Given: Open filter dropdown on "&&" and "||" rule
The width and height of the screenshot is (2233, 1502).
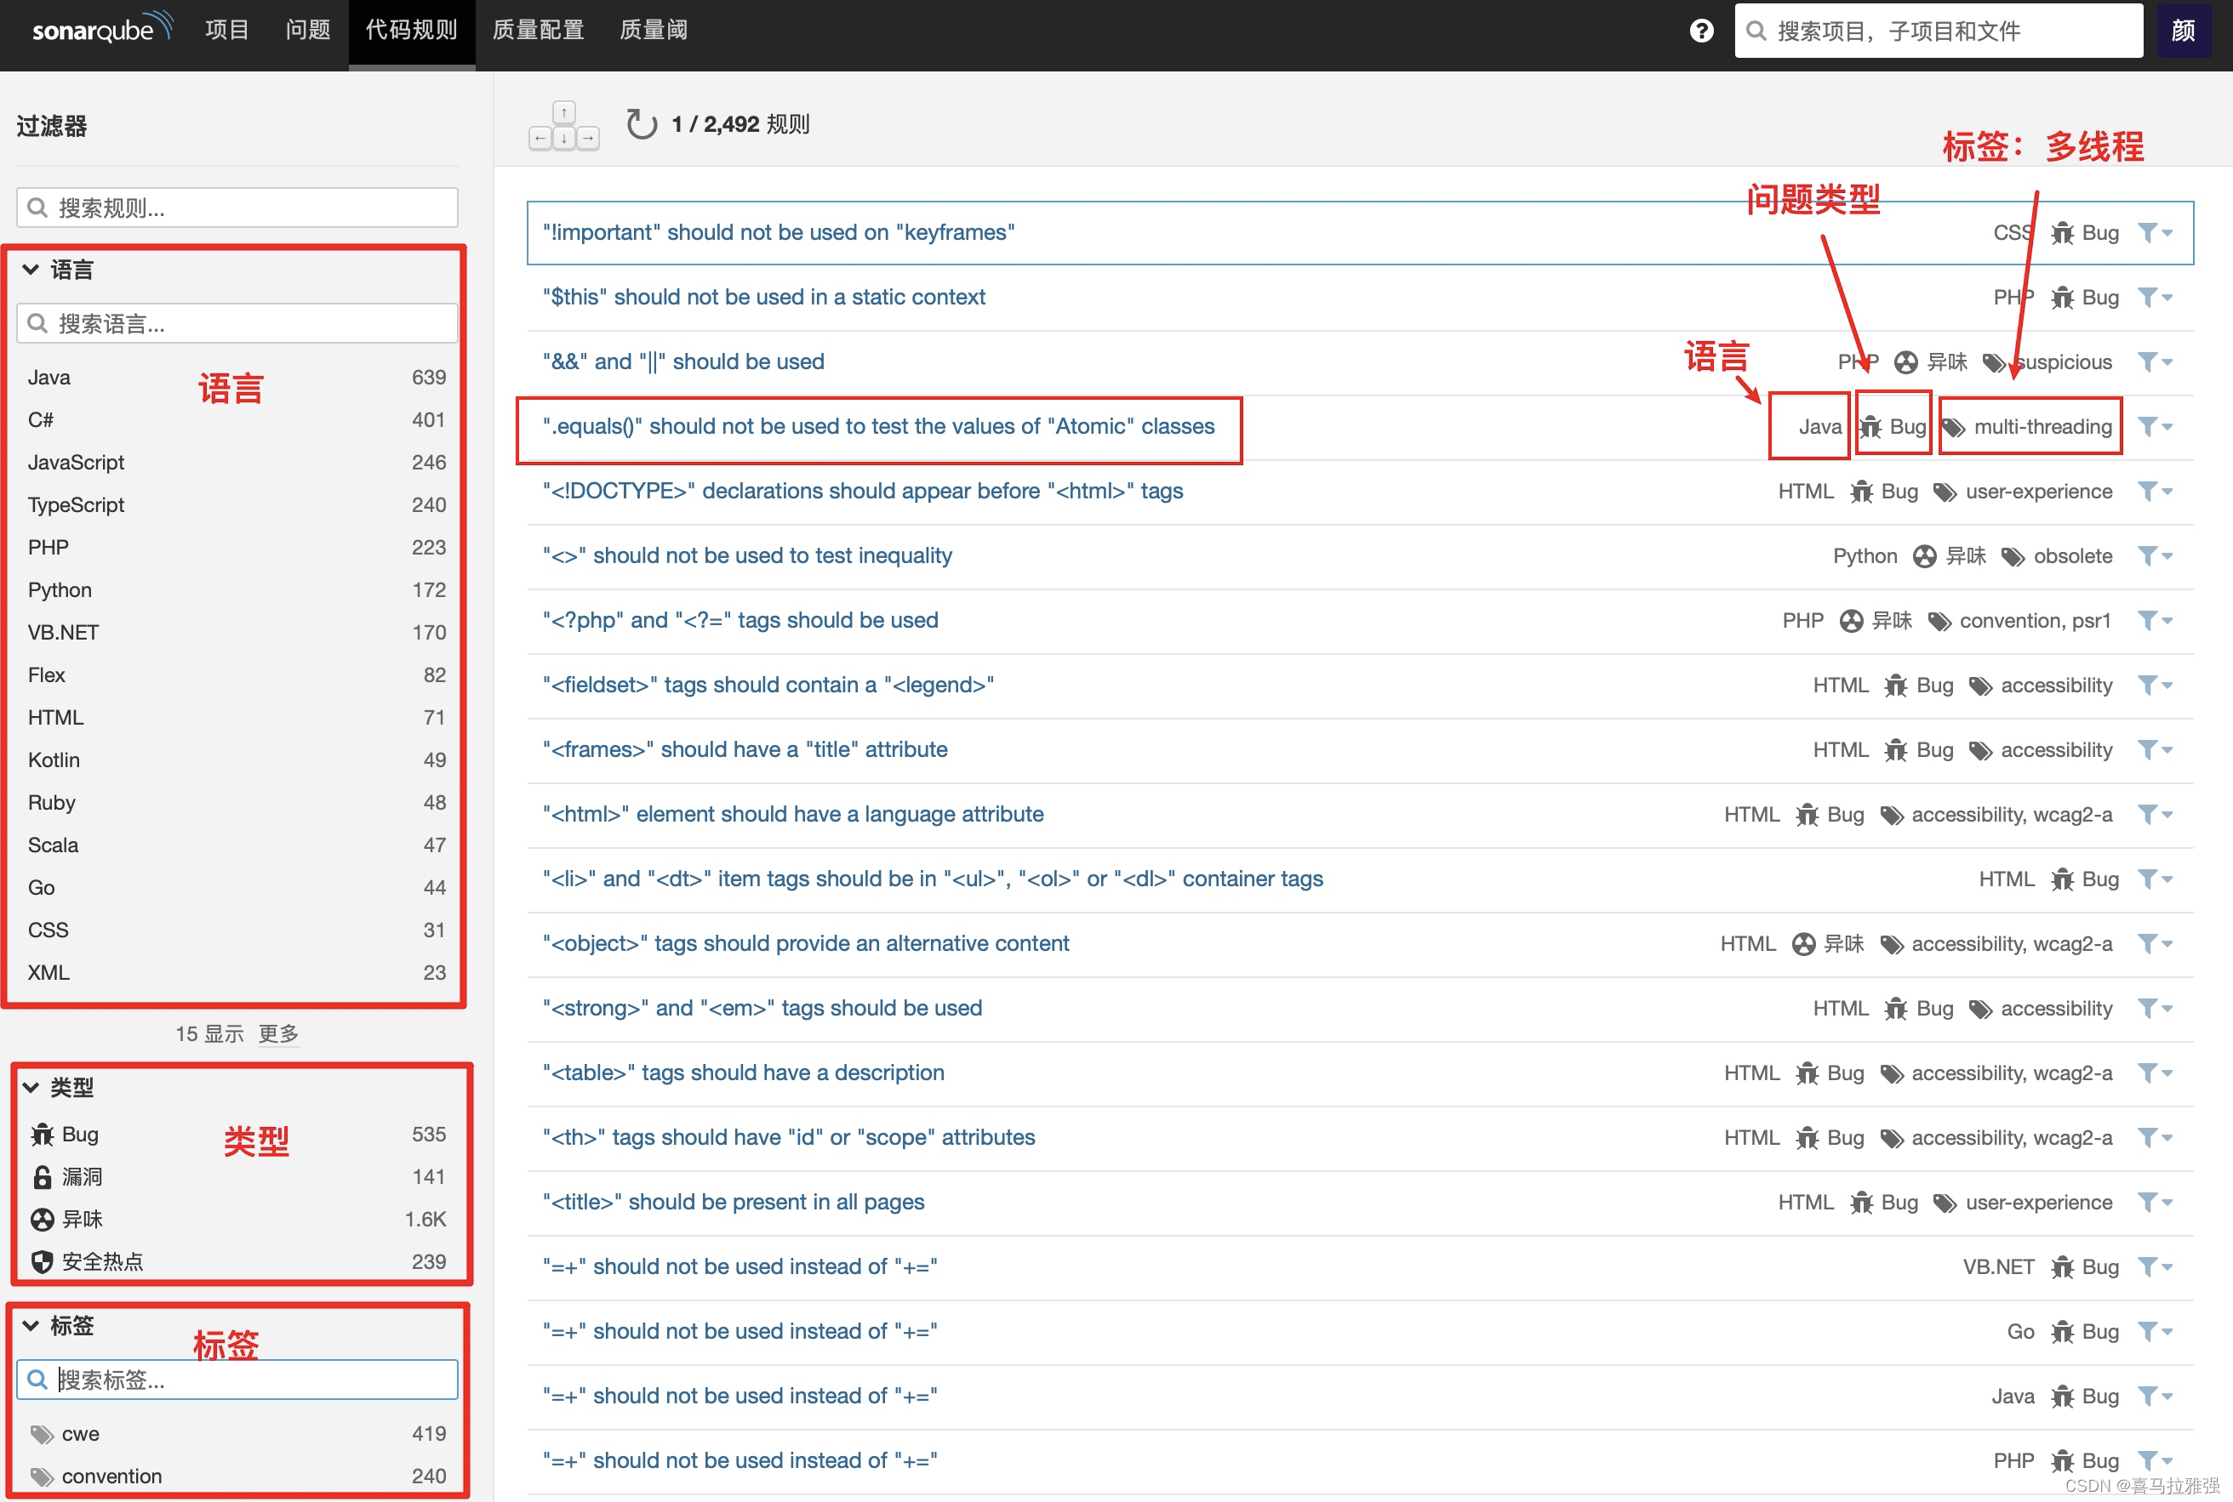Looking at the screenshot, I should point(2155,362).
